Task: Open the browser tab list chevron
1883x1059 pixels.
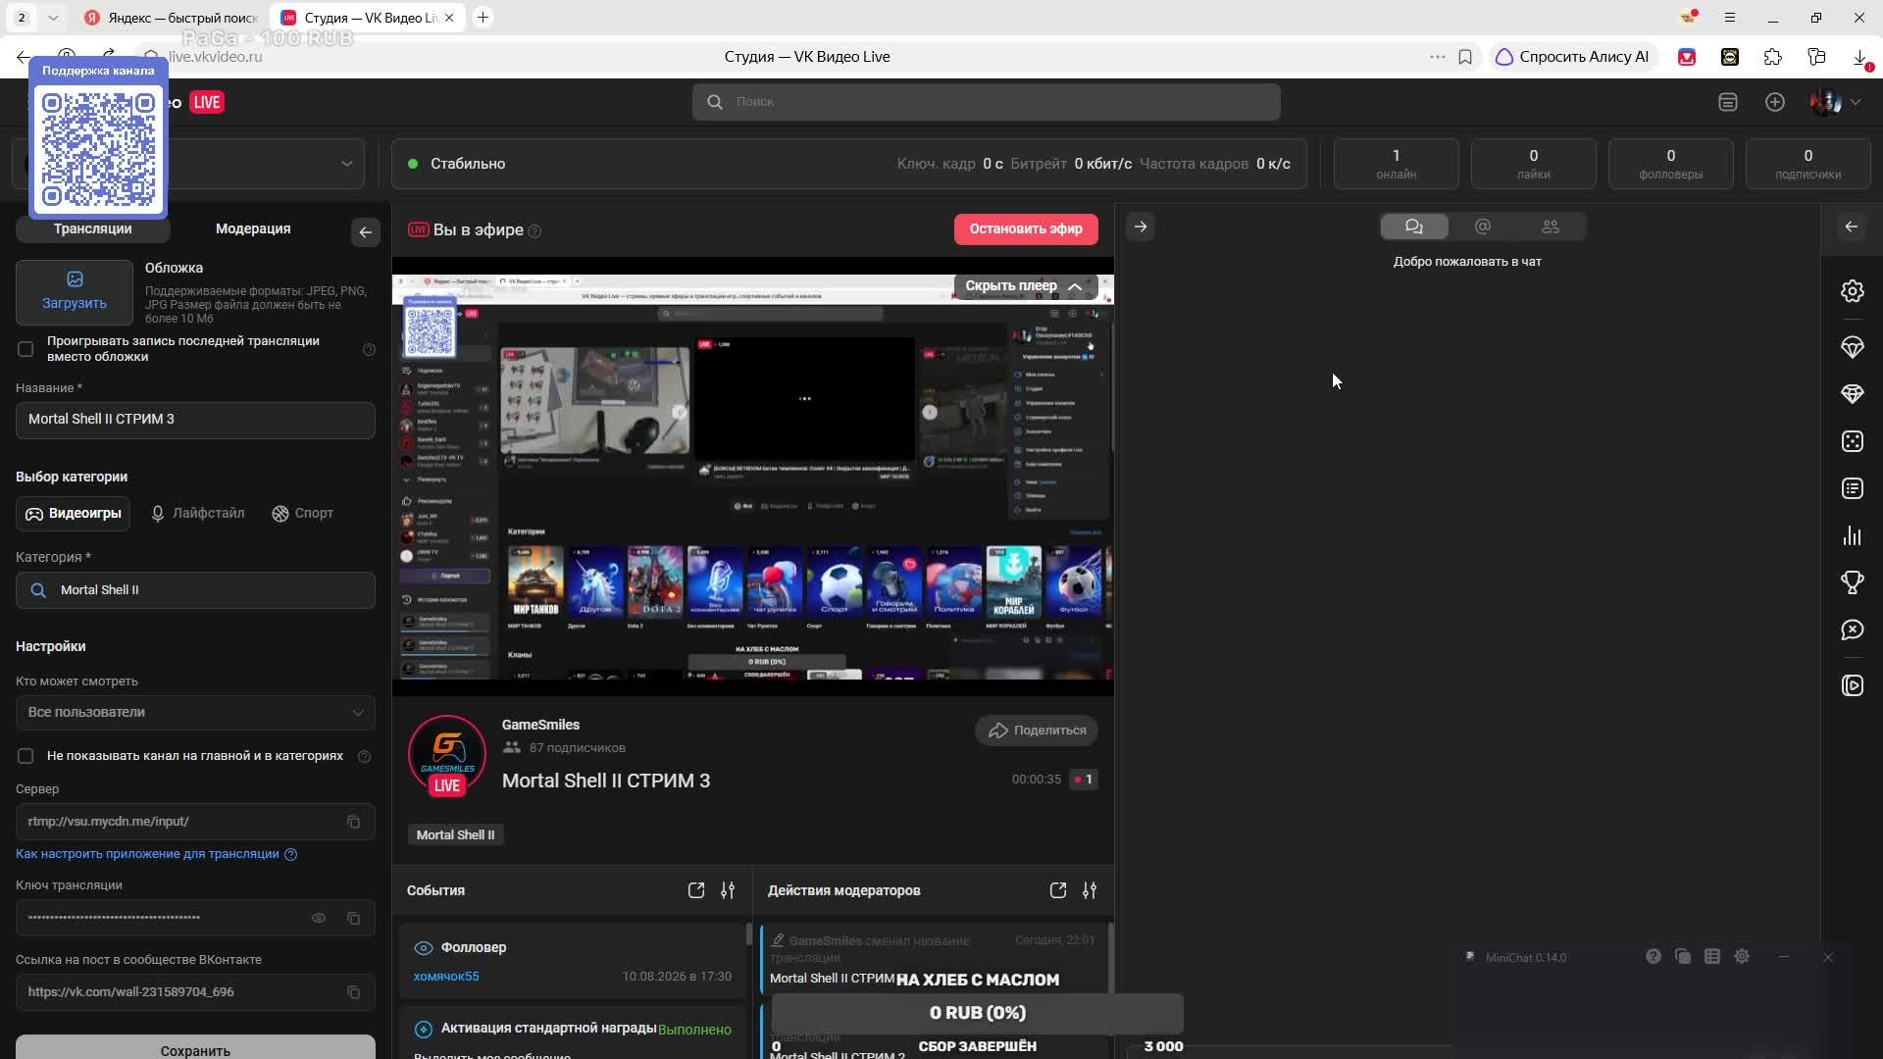Action: coord(53,18)
